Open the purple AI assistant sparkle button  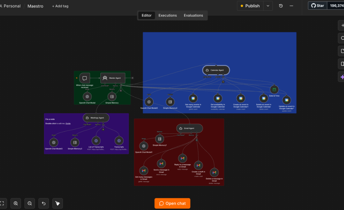[x=342, y=77]
